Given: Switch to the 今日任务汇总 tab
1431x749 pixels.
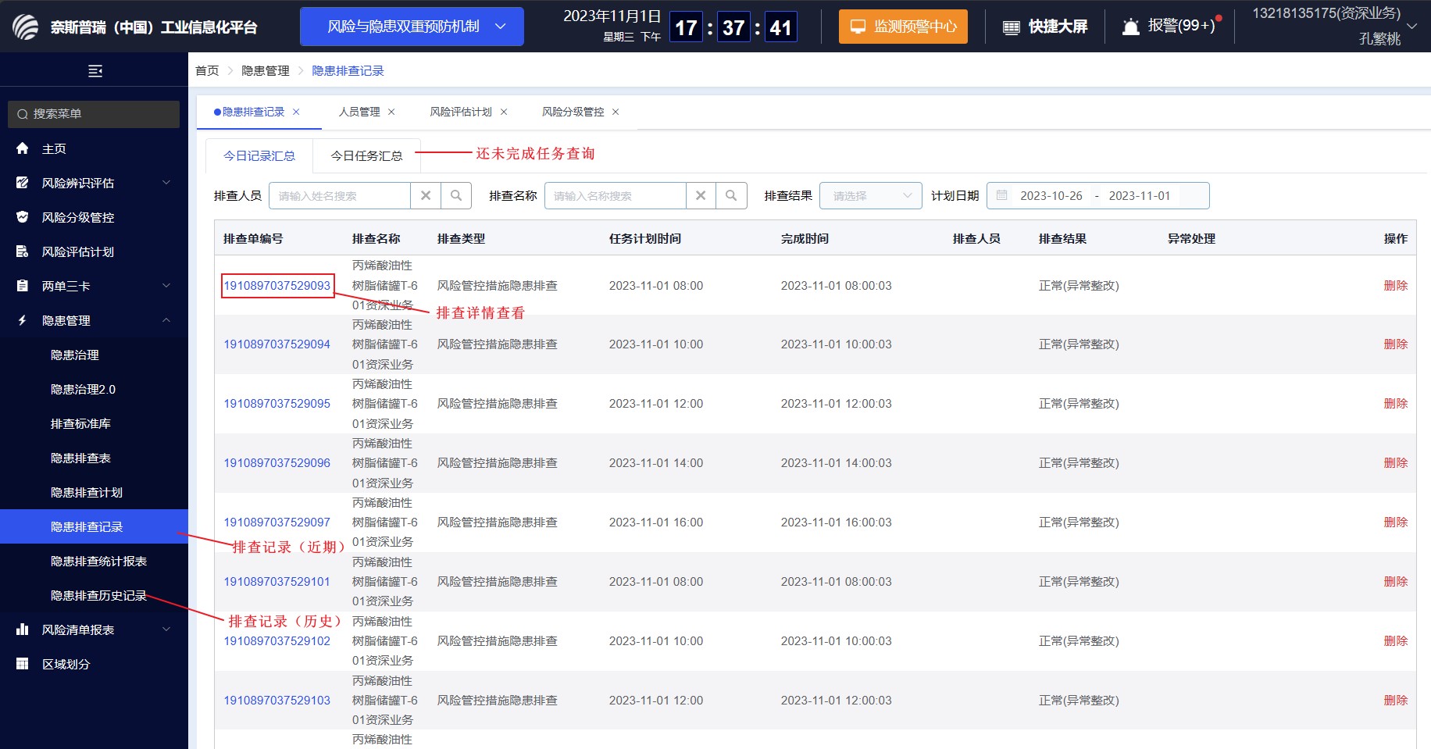Looking at the screenshot, I should (366, 156).
